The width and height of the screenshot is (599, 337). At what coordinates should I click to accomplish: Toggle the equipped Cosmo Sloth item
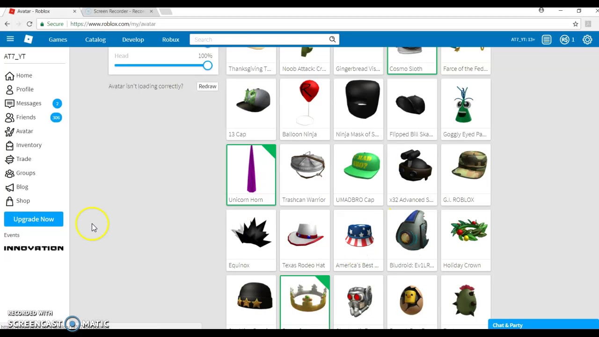pos(412,60)
